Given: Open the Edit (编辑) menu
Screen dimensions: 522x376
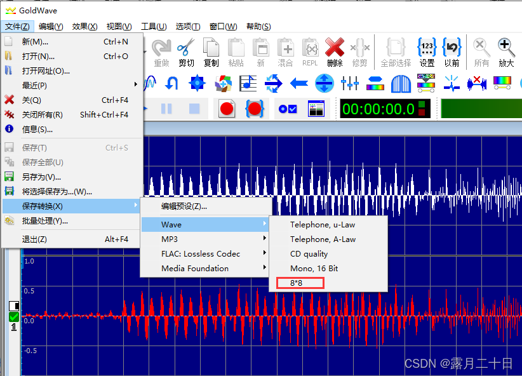Looking at the screenshot, I should 51,26.
